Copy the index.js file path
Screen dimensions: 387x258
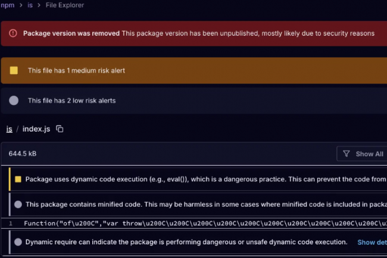[x=60, y=129]
